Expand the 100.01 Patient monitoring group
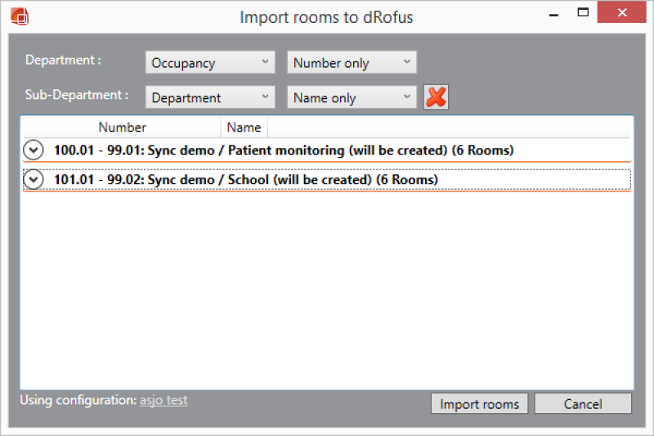Viewport: 654px width, 436px height. click(34, 151)
